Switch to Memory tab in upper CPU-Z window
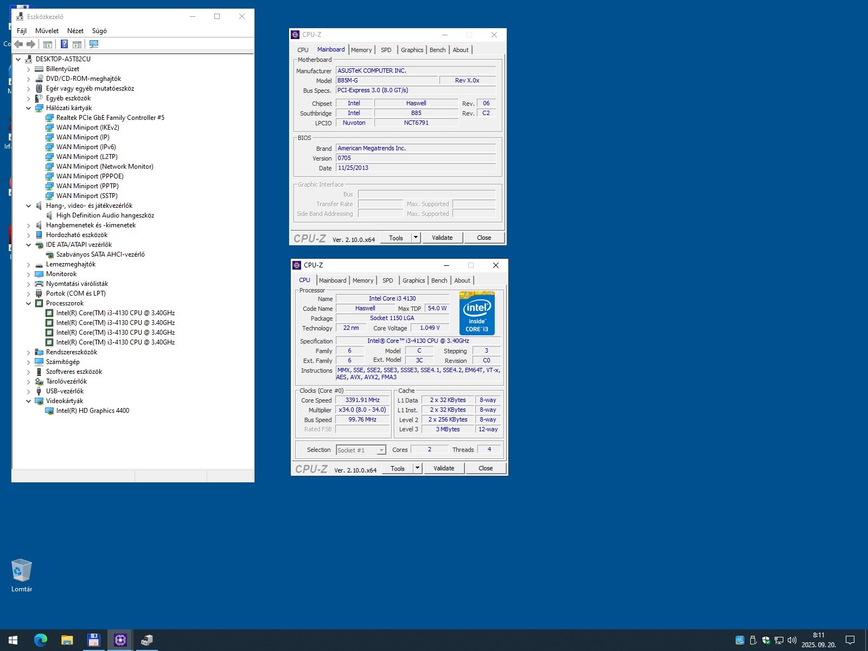Screen dimensions: 868x651 click(x=361, y=50)
